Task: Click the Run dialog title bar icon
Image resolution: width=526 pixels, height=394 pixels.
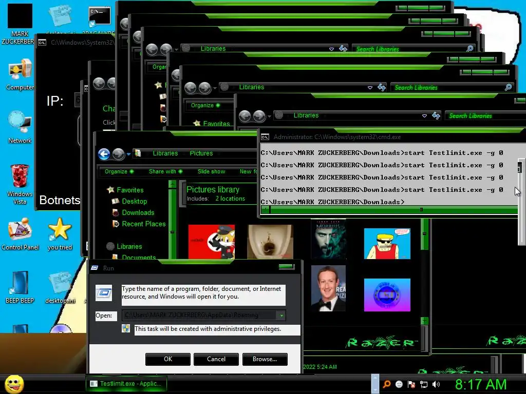Action: (x=95, y=268)
